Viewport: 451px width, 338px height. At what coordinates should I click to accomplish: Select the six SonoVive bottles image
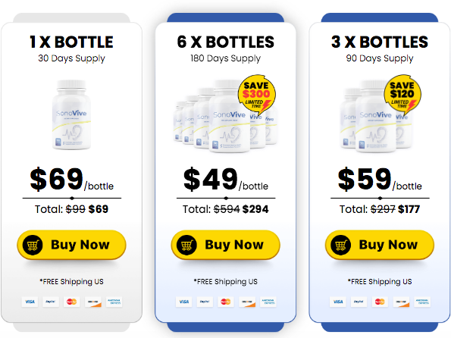pyautogui.click(x=226, y=115)
